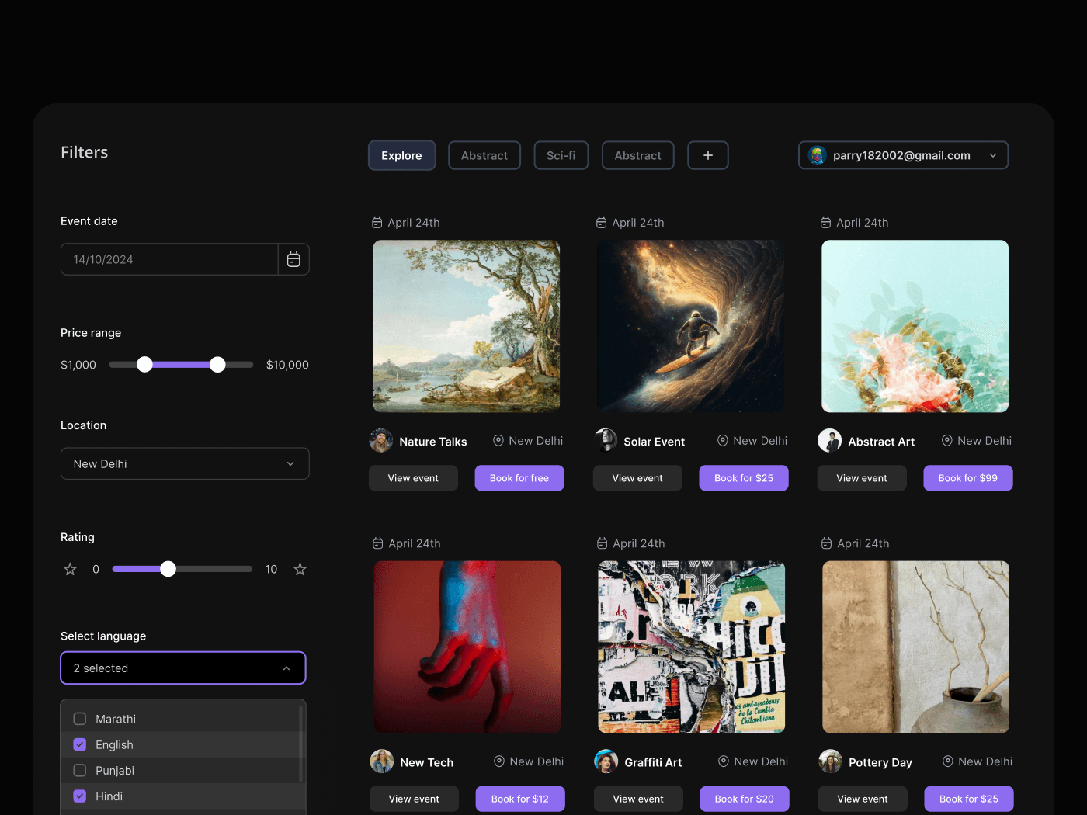
Task: View event for Solar Event
Action: tap(637, 478)
